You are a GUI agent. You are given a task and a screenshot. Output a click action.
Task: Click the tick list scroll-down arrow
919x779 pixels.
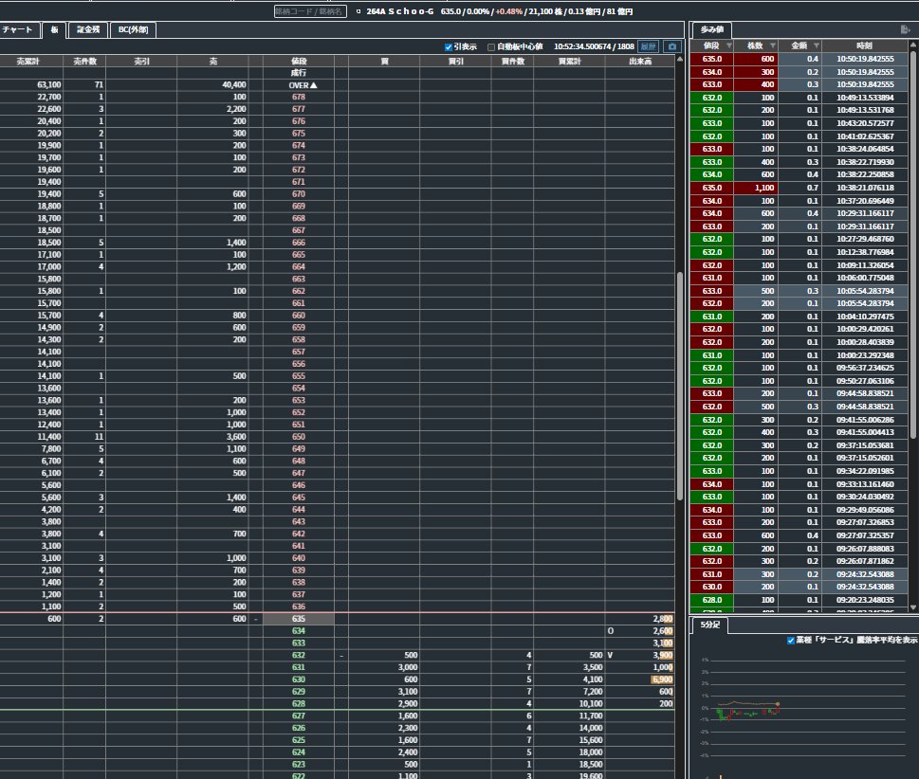pyautogui.click(x=912, y=607)
